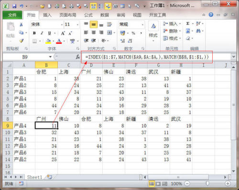Toggle Italic formatting
Viewport: 239px width, 190px height.
click(x=42, y=33)
